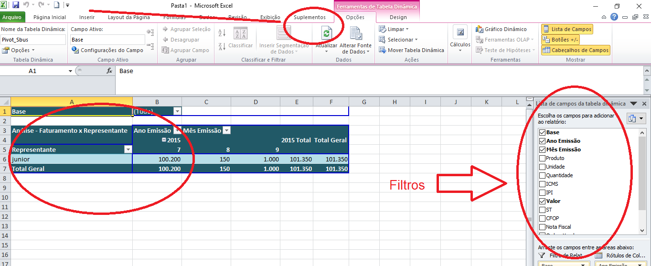Open the Cálculos tool icon
The height and width of the screenshot is (266, 651).
tap(460, 32)
